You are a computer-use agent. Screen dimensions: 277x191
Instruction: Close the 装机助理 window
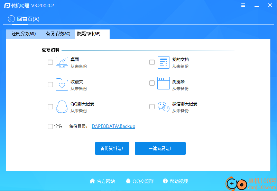click(x=270, y=5)
